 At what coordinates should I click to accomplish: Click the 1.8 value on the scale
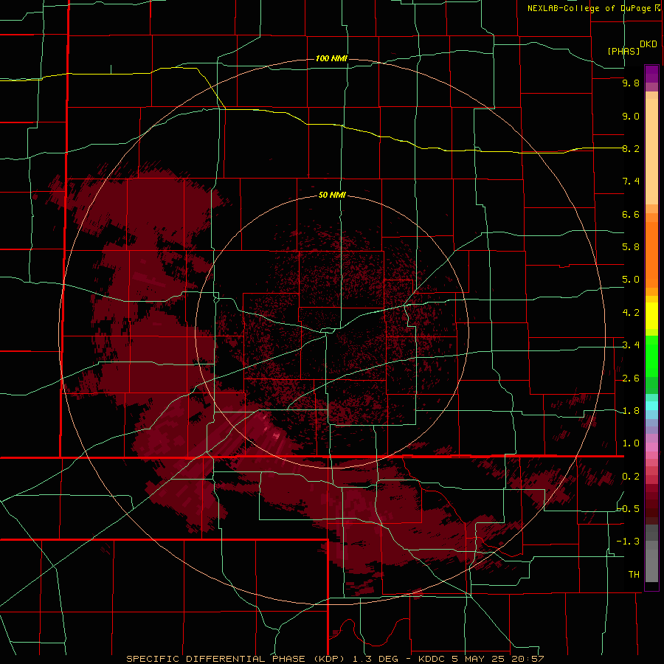[631, 411]
